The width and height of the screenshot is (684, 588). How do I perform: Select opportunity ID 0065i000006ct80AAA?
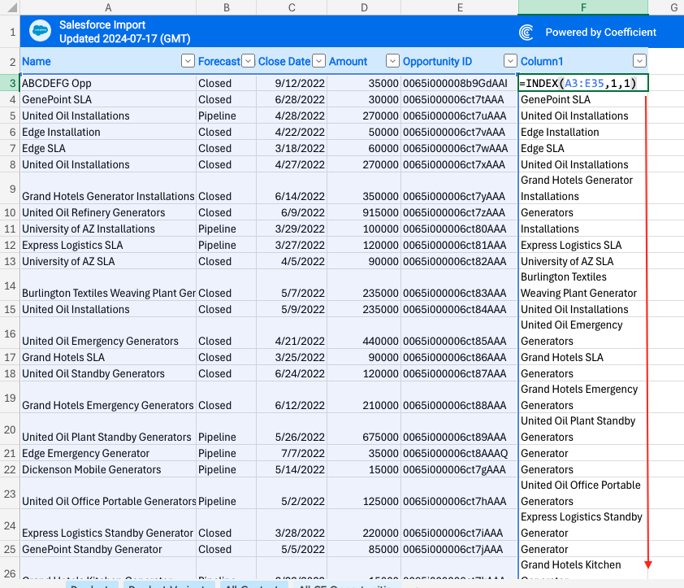tap(459, 229)
